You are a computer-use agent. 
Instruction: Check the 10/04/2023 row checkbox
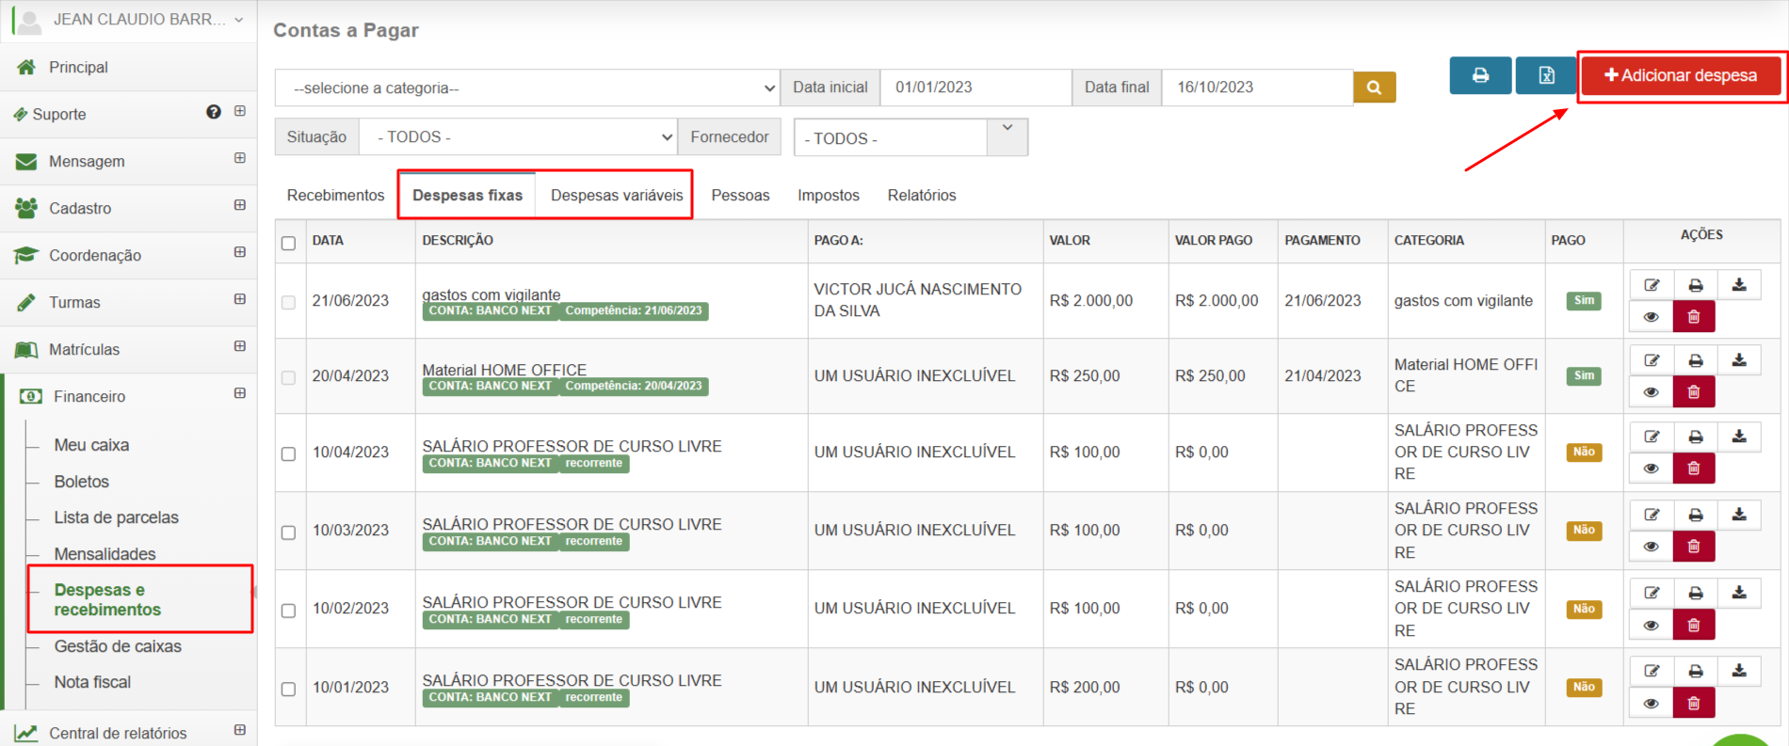[x=288, y=453]
